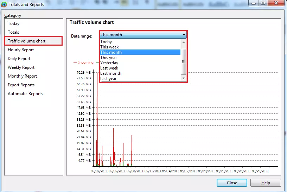The width and height of the screenshot is (287, 192).
Task: Click the dropdown list scrollbar thumb
Action: point(183,62)
